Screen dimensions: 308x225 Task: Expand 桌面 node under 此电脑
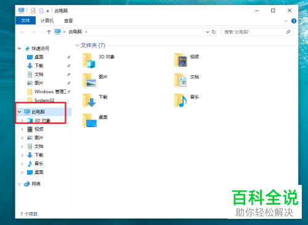coord(22,172)
